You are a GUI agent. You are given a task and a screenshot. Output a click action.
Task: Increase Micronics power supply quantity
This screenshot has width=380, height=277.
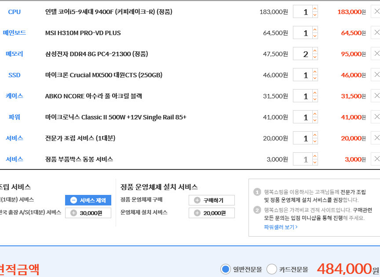click(315, 114)
